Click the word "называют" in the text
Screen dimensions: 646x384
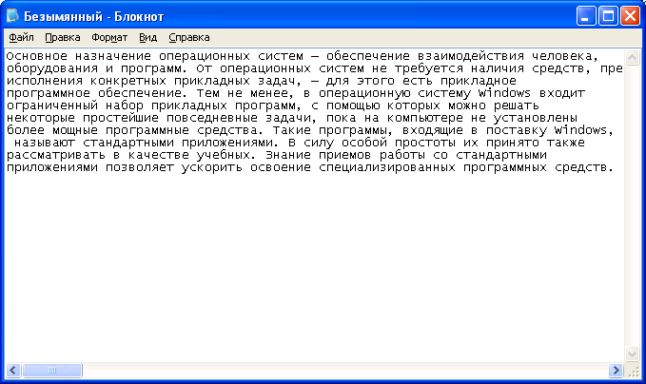click(45, 143)
